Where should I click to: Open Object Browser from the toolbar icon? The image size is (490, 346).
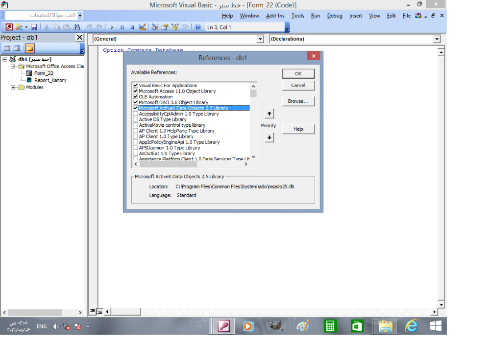tap(175, 27)
